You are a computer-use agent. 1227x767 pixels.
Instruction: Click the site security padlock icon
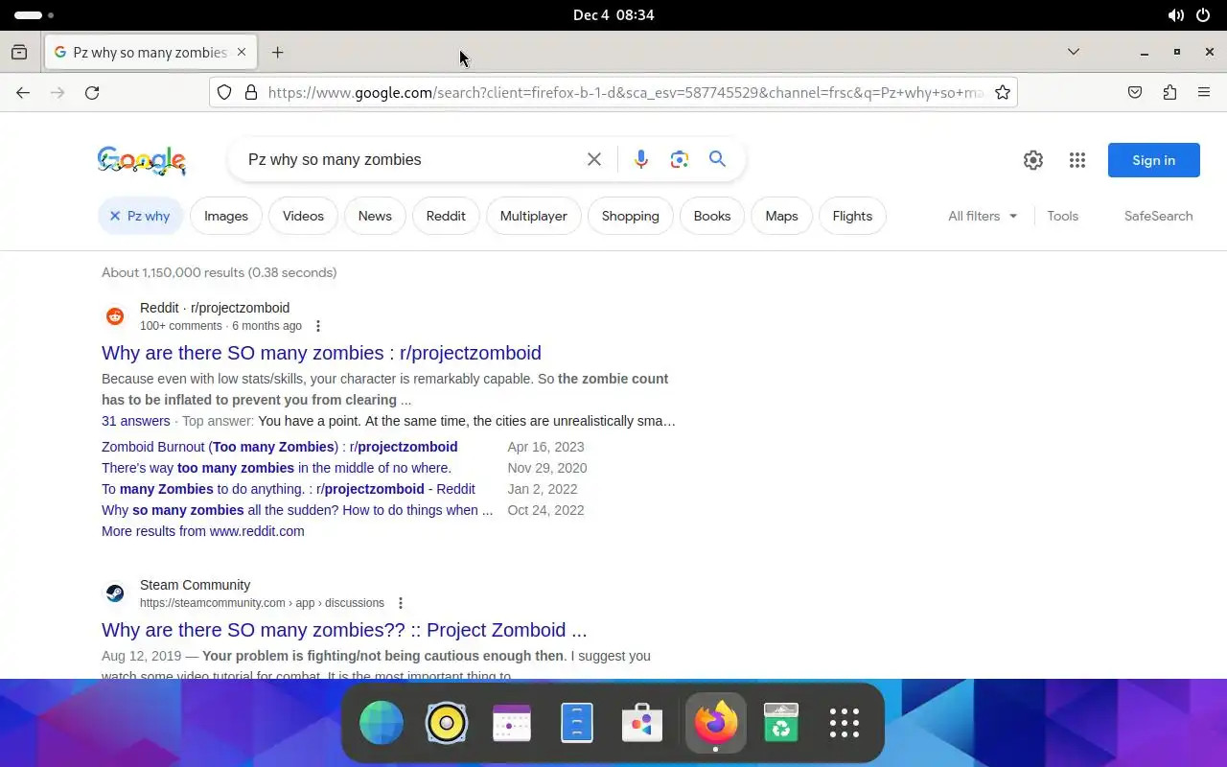251,93
